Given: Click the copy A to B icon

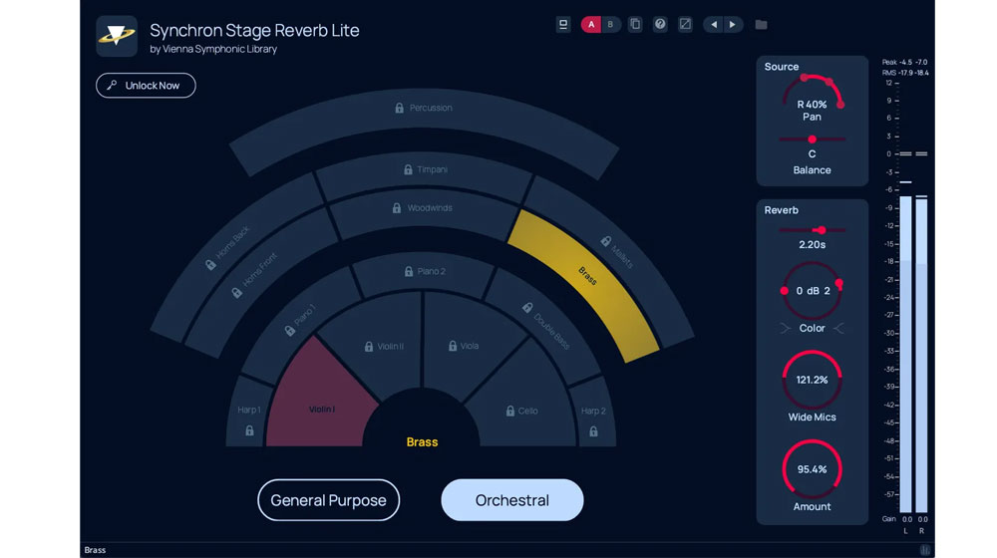Looking at the screenshot, I should point(635,24).
